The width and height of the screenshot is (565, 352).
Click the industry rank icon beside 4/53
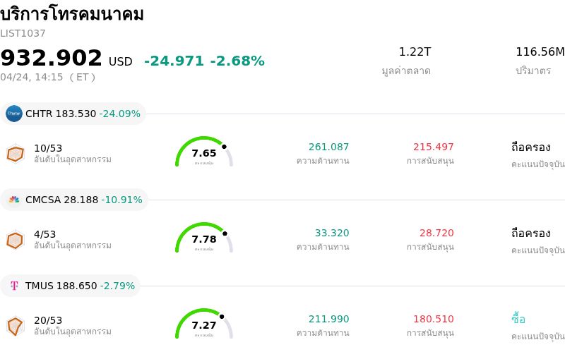coord(16,240)
